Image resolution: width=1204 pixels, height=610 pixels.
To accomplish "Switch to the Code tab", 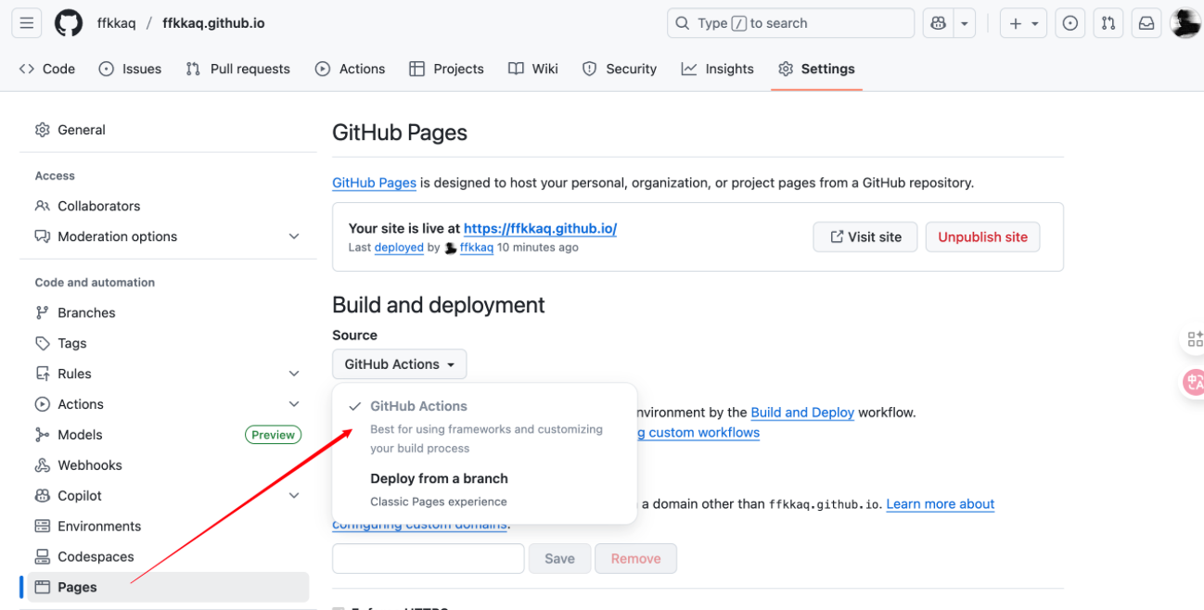I will tap(47, 69).
